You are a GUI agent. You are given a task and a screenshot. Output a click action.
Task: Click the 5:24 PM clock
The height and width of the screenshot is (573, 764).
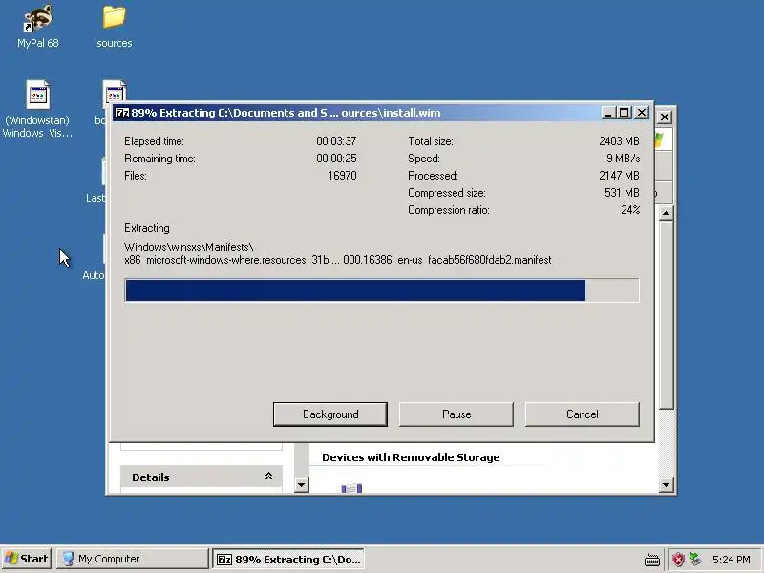pos(731,560)
